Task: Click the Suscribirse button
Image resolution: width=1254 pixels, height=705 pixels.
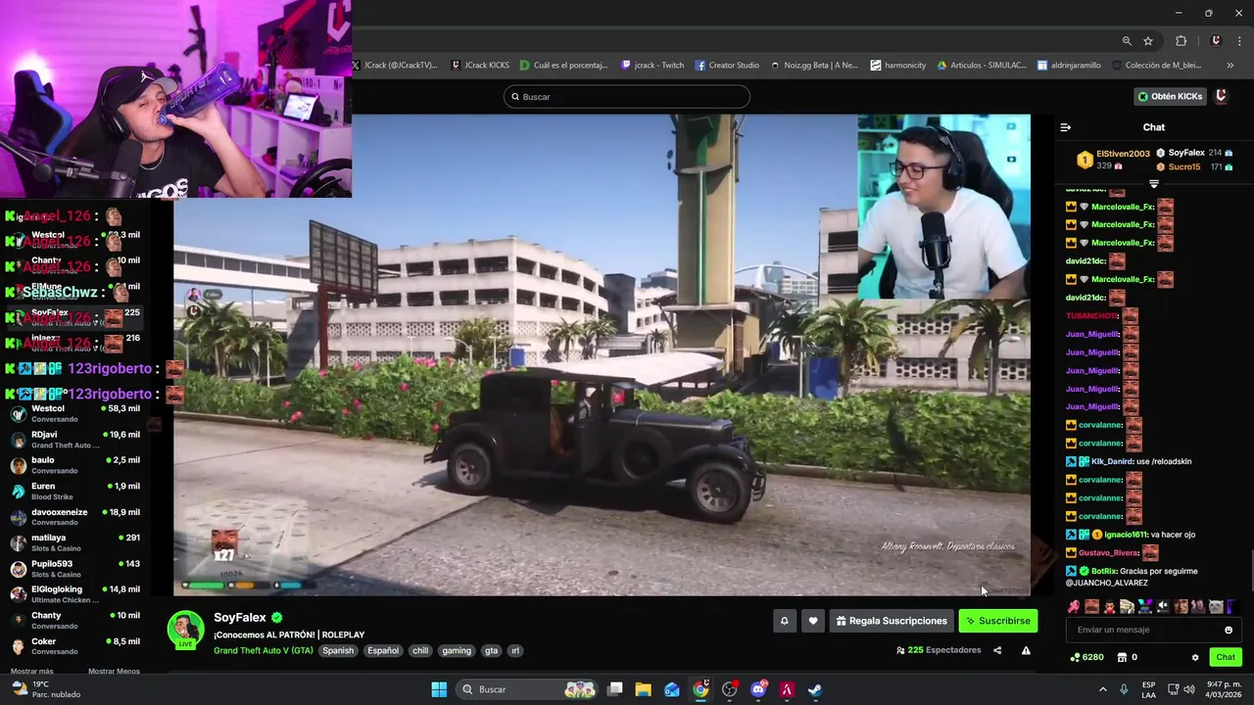Action: click(x=997, y=621)
